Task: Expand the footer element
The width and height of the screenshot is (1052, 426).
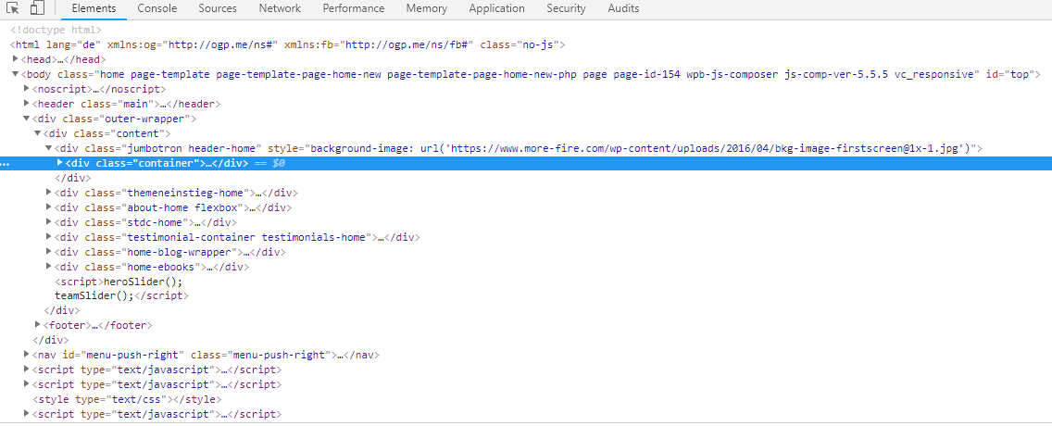Action: pyautogui.click(x=37, y=325)
